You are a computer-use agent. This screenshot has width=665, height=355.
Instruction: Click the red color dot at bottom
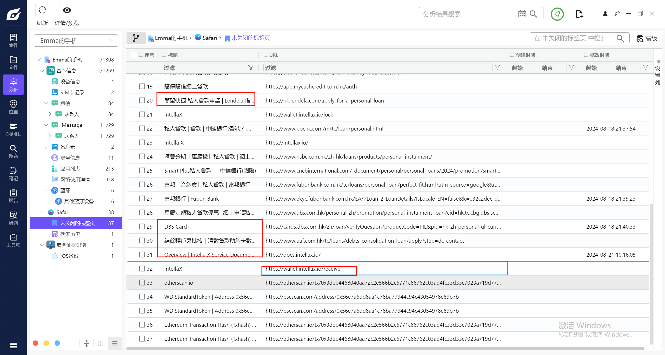click(x=36, y=343)
